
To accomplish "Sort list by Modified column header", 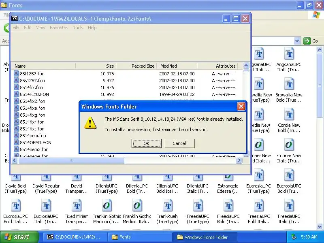I will [177, 66].
